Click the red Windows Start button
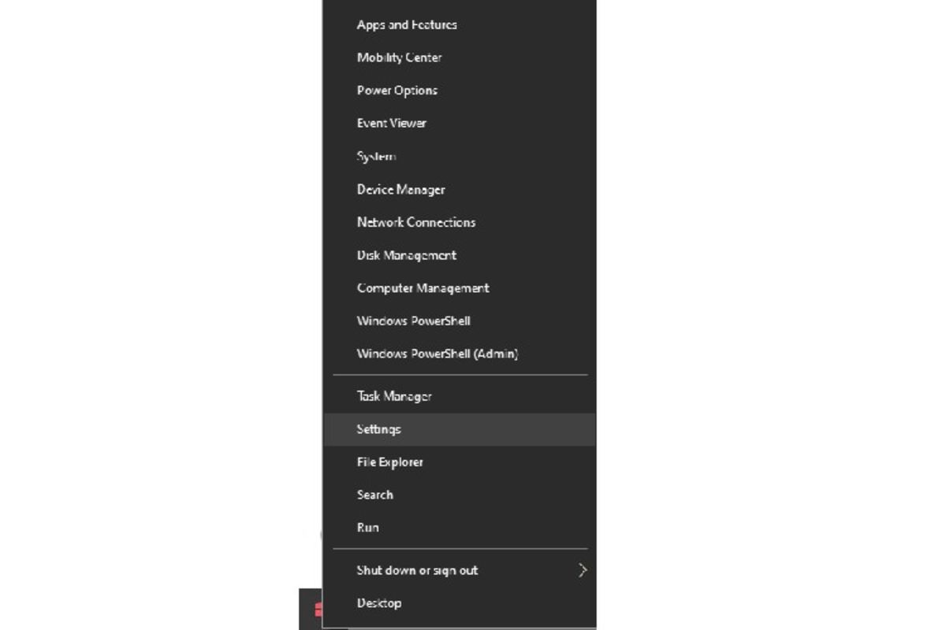The height and width of the screenshot is (630, 946). click(x=313, y=610)
